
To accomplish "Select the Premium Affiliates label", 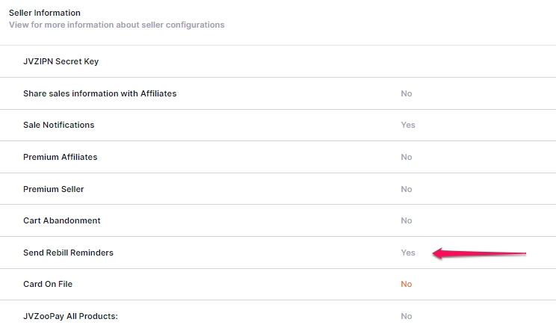I will pos(61,157).
